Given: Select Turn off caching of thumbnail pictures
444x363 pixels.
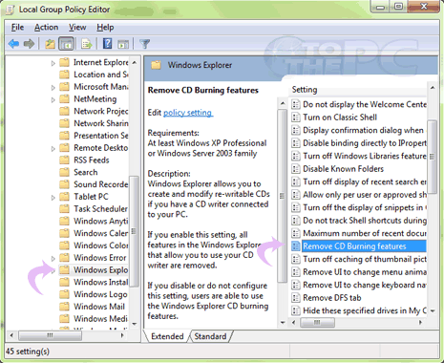Looking at the screenshot, I should point(365,259).
